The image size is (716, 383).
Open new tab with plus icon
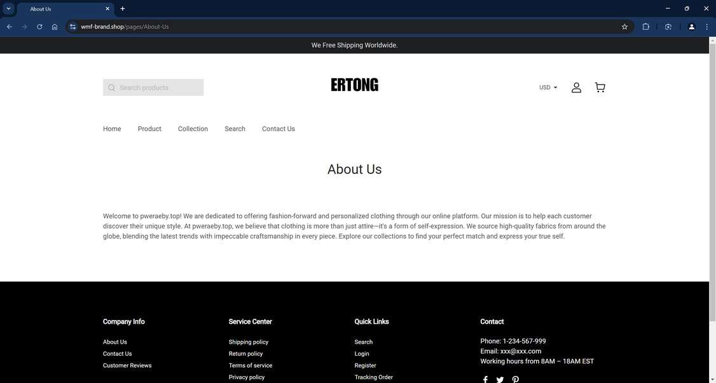[122, 9]
